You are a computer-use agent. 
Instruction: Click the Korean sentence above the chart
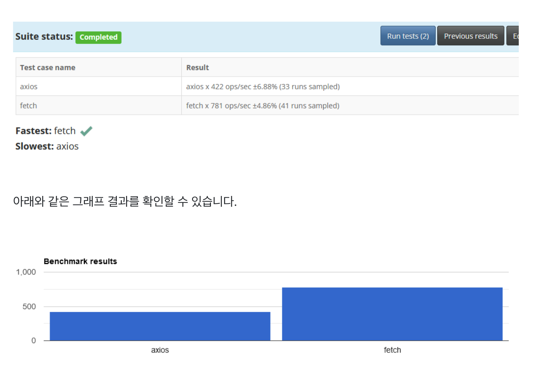pos(125,201)
